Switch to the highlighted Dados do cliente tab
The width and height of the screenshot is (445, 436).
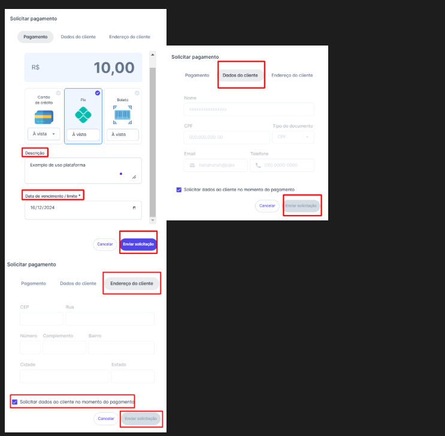(240, 75)
